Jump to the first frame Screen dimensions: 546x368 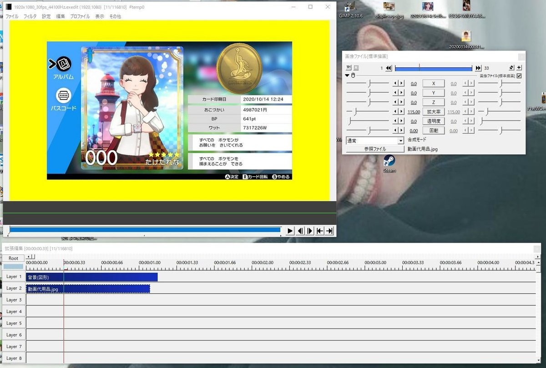(x=320, y=231)
